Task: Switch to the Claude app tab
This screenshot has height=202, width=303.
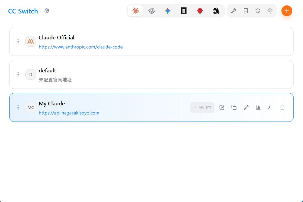Action: pos(135,11)
